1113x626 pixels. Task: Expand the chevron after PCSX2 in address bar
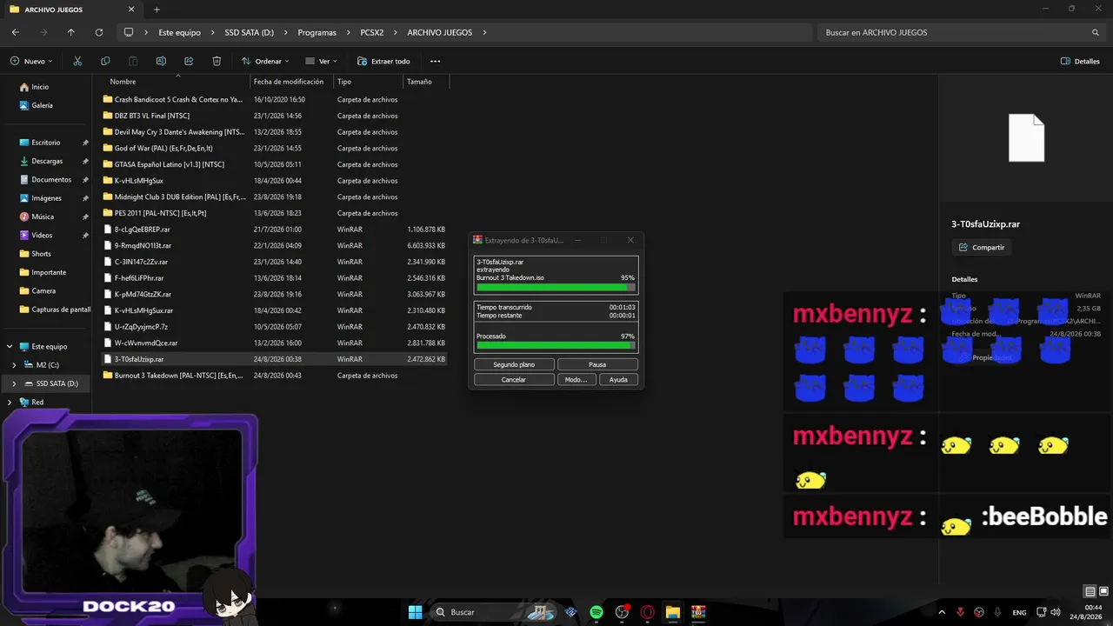point(396,32)
